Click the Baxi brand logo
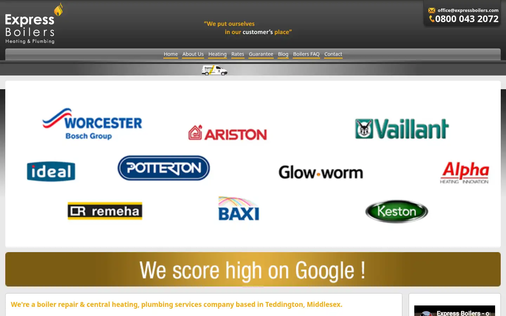Image resolution: width=506 pixels, height=316 pixels. click(x=239, y=209)
